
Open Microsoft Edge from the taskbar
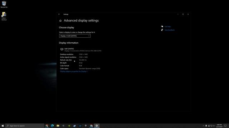pyautogui.click(x=53, y=126)
